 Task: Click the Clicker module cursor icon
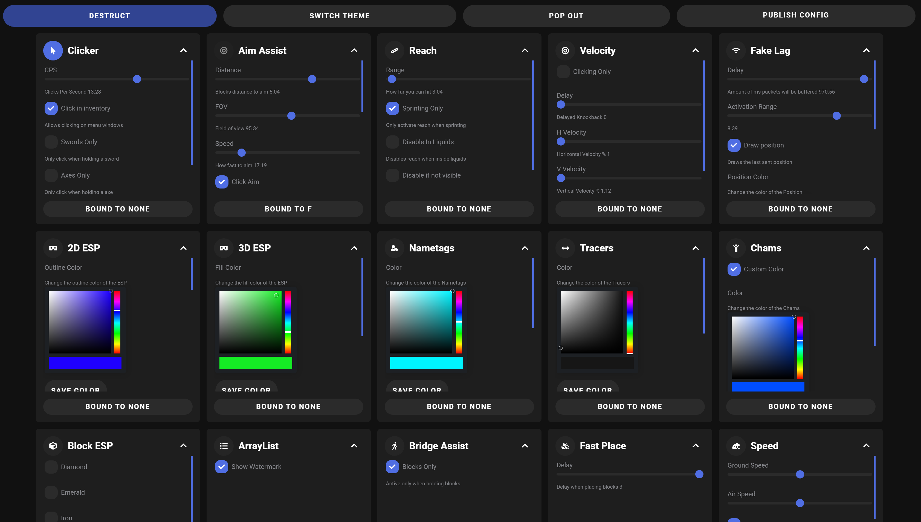(x=53, y=50)
